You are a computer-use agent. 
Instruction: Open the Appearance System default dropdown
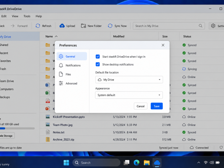129,95
